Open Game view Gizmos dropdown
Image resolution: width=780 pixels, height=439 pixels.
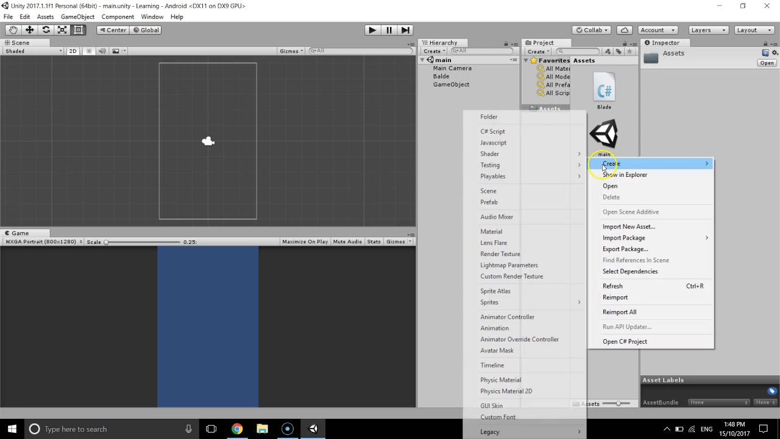[x=398, y=242]
